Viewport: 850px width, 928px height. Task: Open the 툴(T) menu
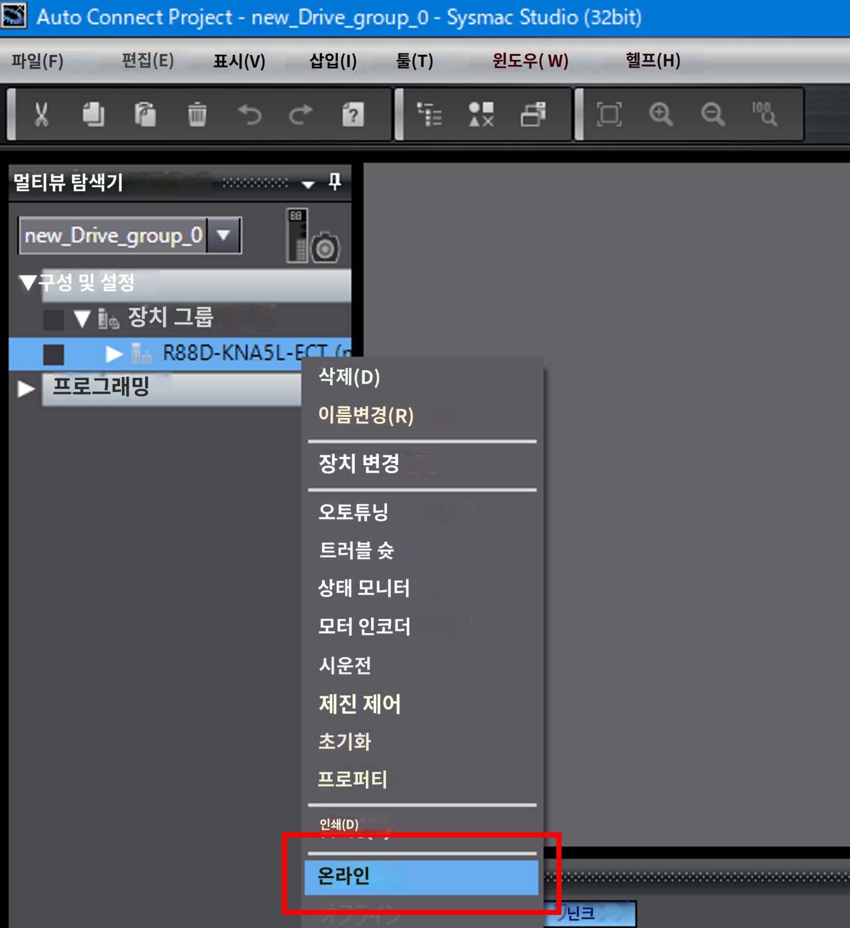pos(414,61)
